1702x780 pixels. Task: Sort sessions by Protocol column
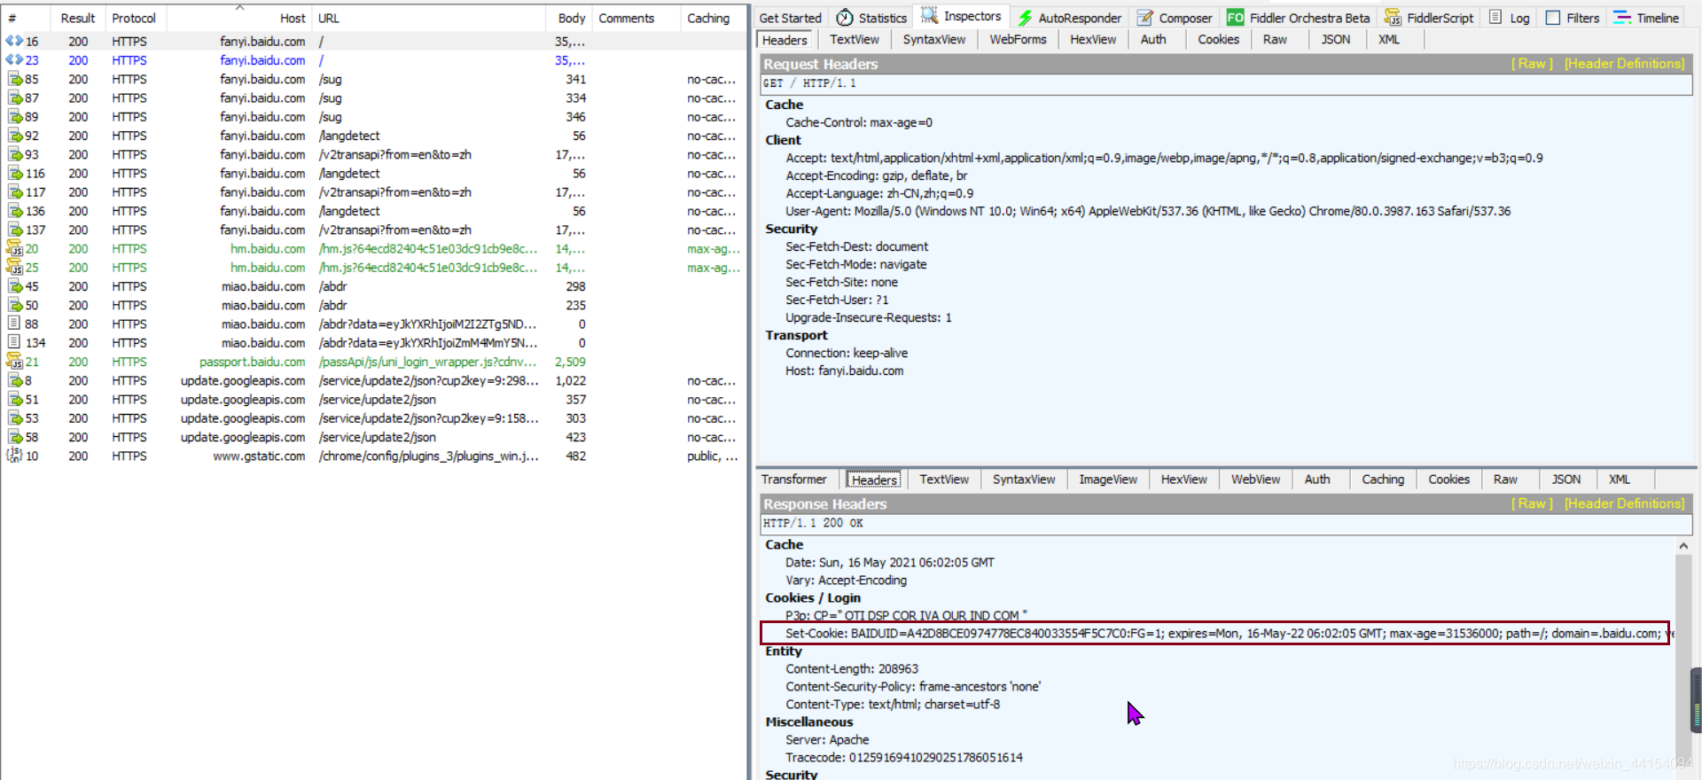pyautogui.click(x=134, y=18)
